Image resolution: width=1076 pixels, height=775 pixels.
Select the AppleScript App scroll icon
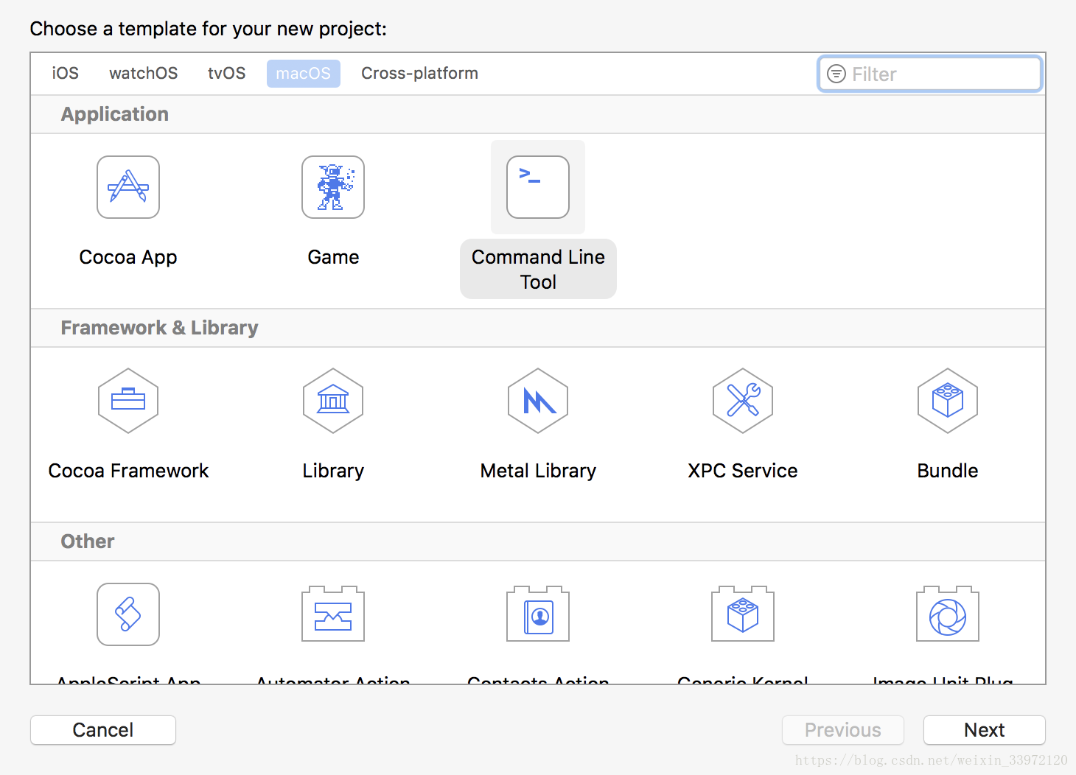pos(128,614)
